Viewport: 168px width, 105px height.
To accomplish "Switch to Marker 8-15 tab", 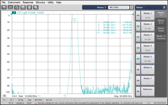I will coord(161,22).
